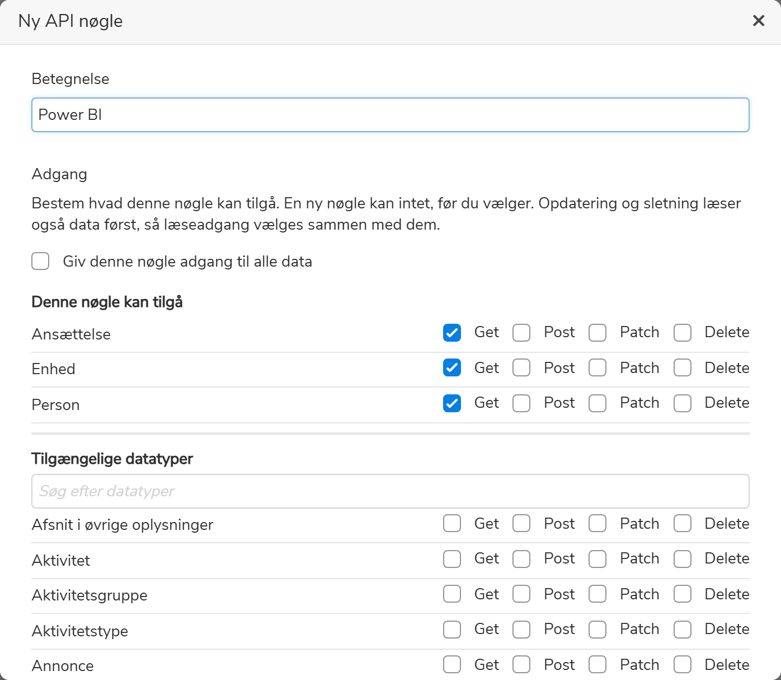Uncheck Get for Enhed
Screen dimensions: 781x680
click(452, 367)
